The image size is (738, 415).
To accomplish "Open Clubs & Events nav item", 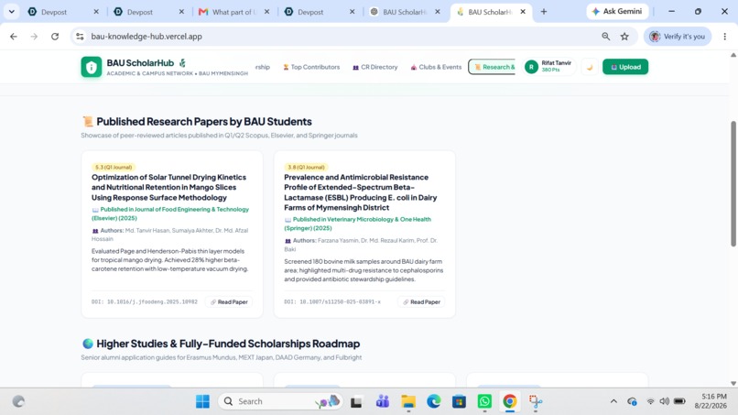I will tap(436, 67).
